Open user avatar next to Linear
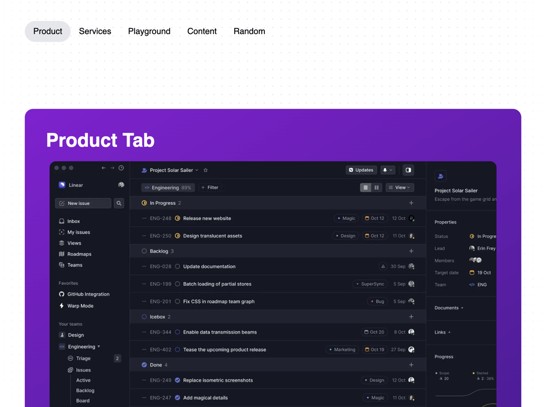 pyautogui.click(x=121, y=185)
